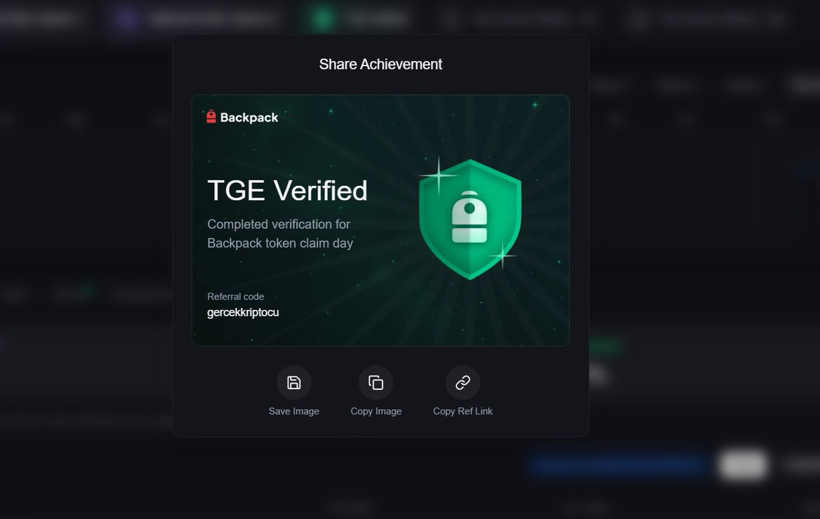
Task: Click the Save Image floppy disk icon
Action: [294, 382]
